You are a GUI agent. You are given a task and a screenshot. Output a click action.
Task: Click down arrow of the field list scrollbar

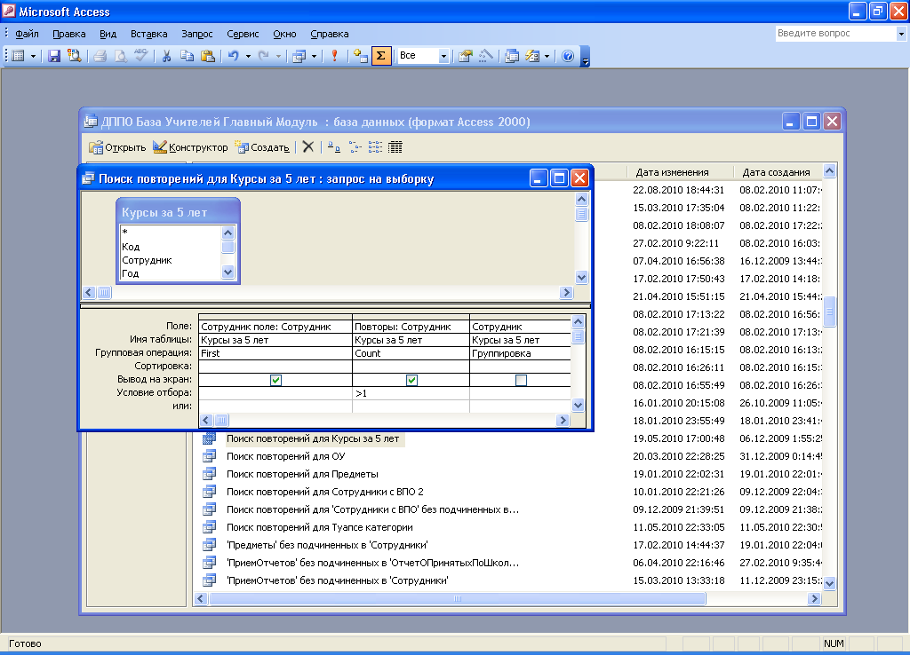[x=228, y=272]
